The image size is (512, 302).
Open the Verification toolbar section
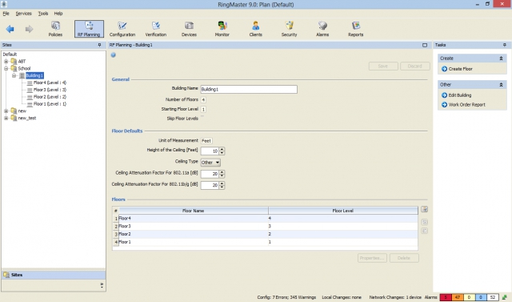pyautogui.click(x=156, y=29)
